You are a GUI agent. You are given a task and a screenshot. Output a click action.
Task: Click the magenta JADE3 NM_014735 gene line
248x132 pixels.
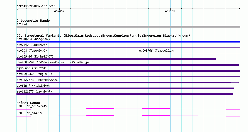coord(128,116)
